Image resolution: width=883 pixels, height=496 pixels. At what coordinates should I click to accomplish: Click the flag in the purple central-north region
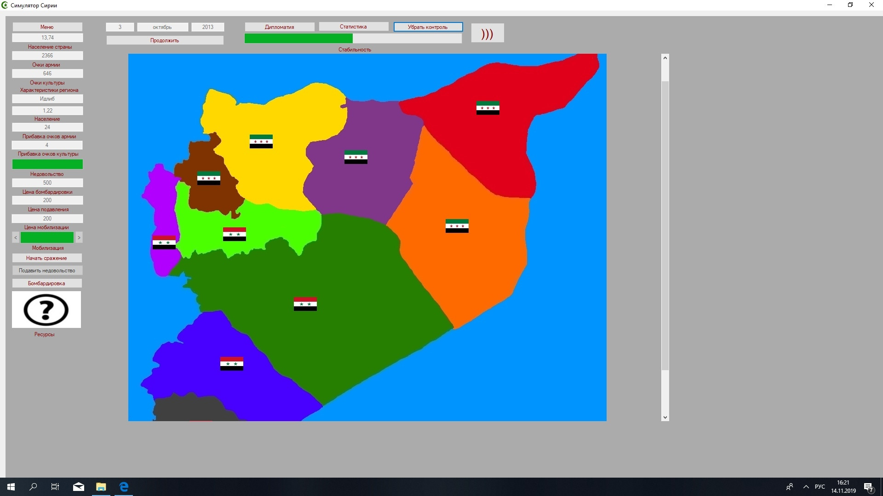(x=356, y=157)
